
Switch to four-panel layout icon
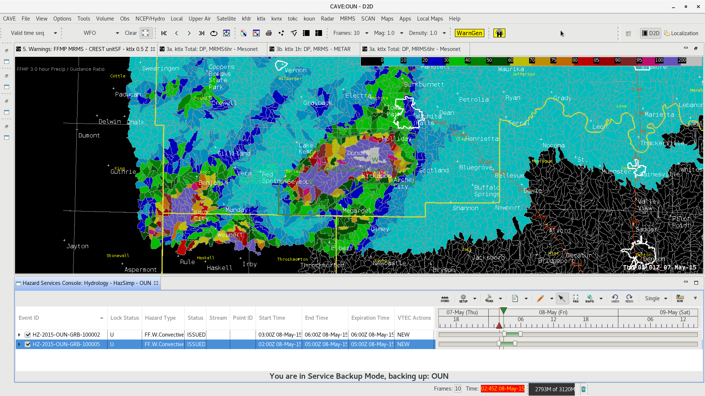click(319, 33)
